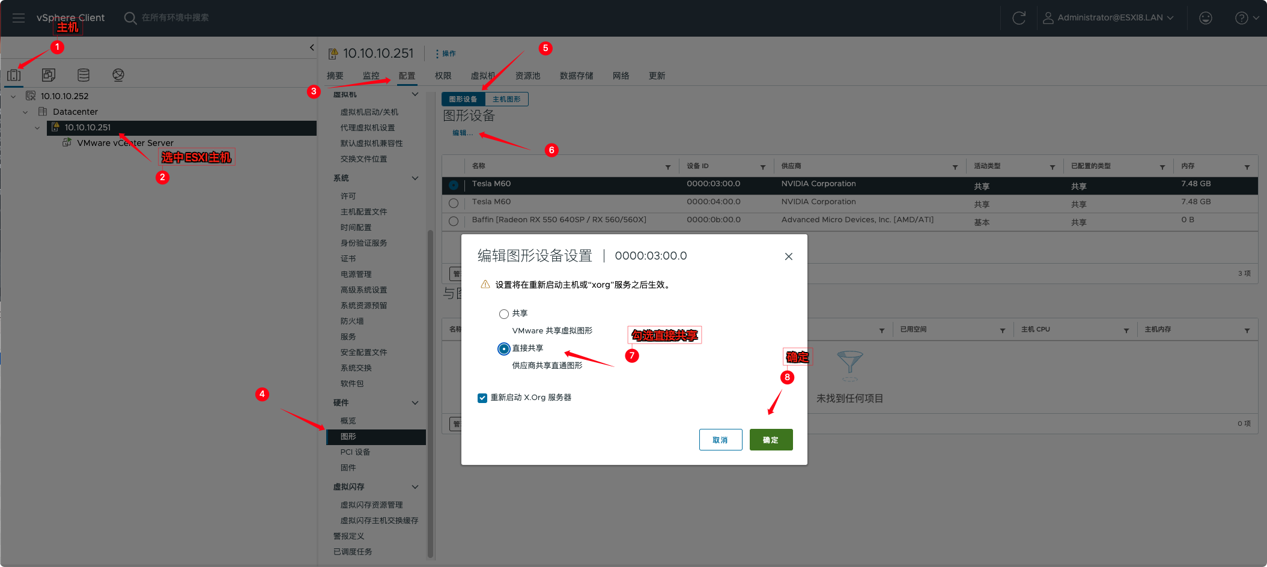
Task: Select VMware vCenter Server VM in tree
Action: click(x=125, y=143)
